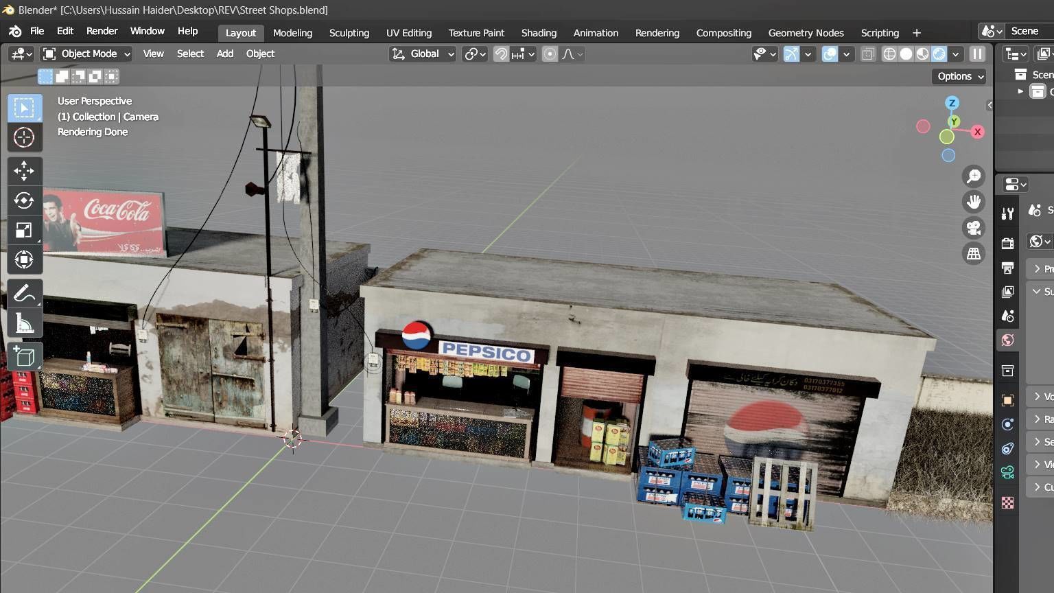Select the Select Box tool

(x=25, y=108)
